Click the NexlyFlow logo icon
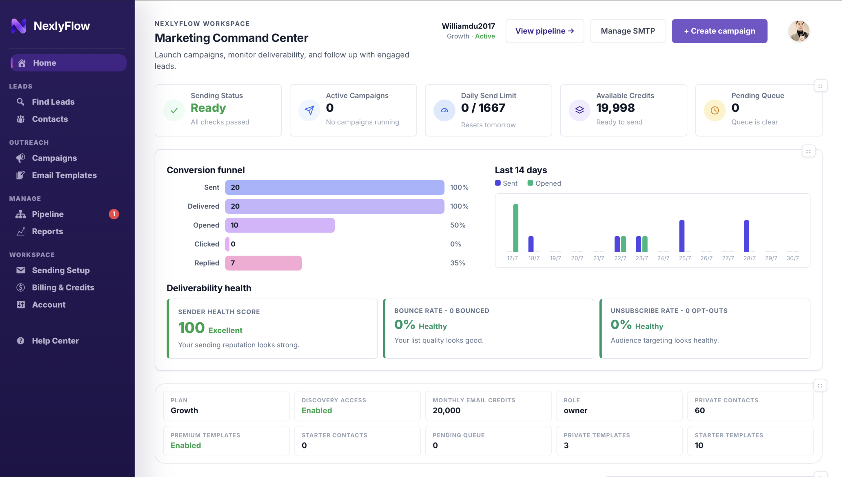 [19, 26]
